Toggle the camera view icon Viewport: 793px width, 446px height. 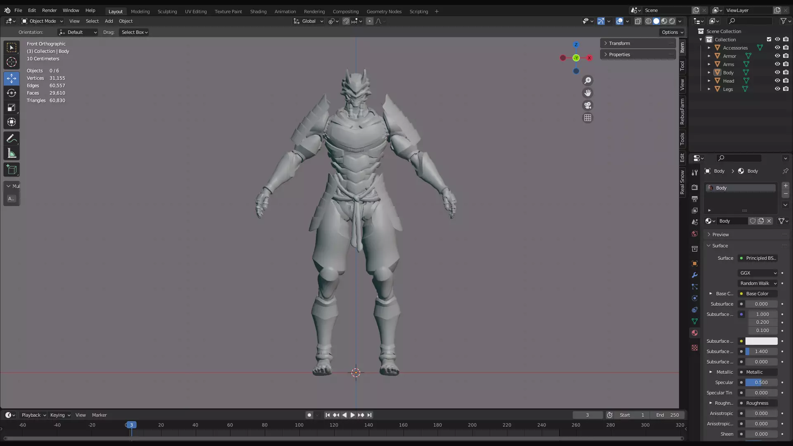point(587,105)
